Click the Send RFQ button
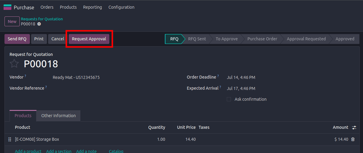363x153 pixels. click(x=17, y=39)
